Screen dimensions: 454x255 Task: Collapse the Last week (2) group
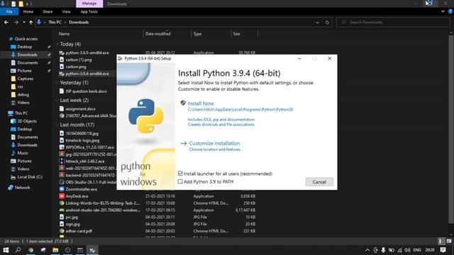tap(57, 100)
